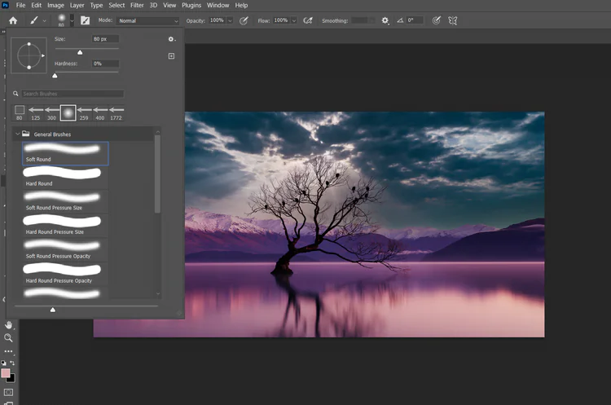611x405 pixels.
Task: Click the brush Size slider handle
Action: tap(80, 52)
